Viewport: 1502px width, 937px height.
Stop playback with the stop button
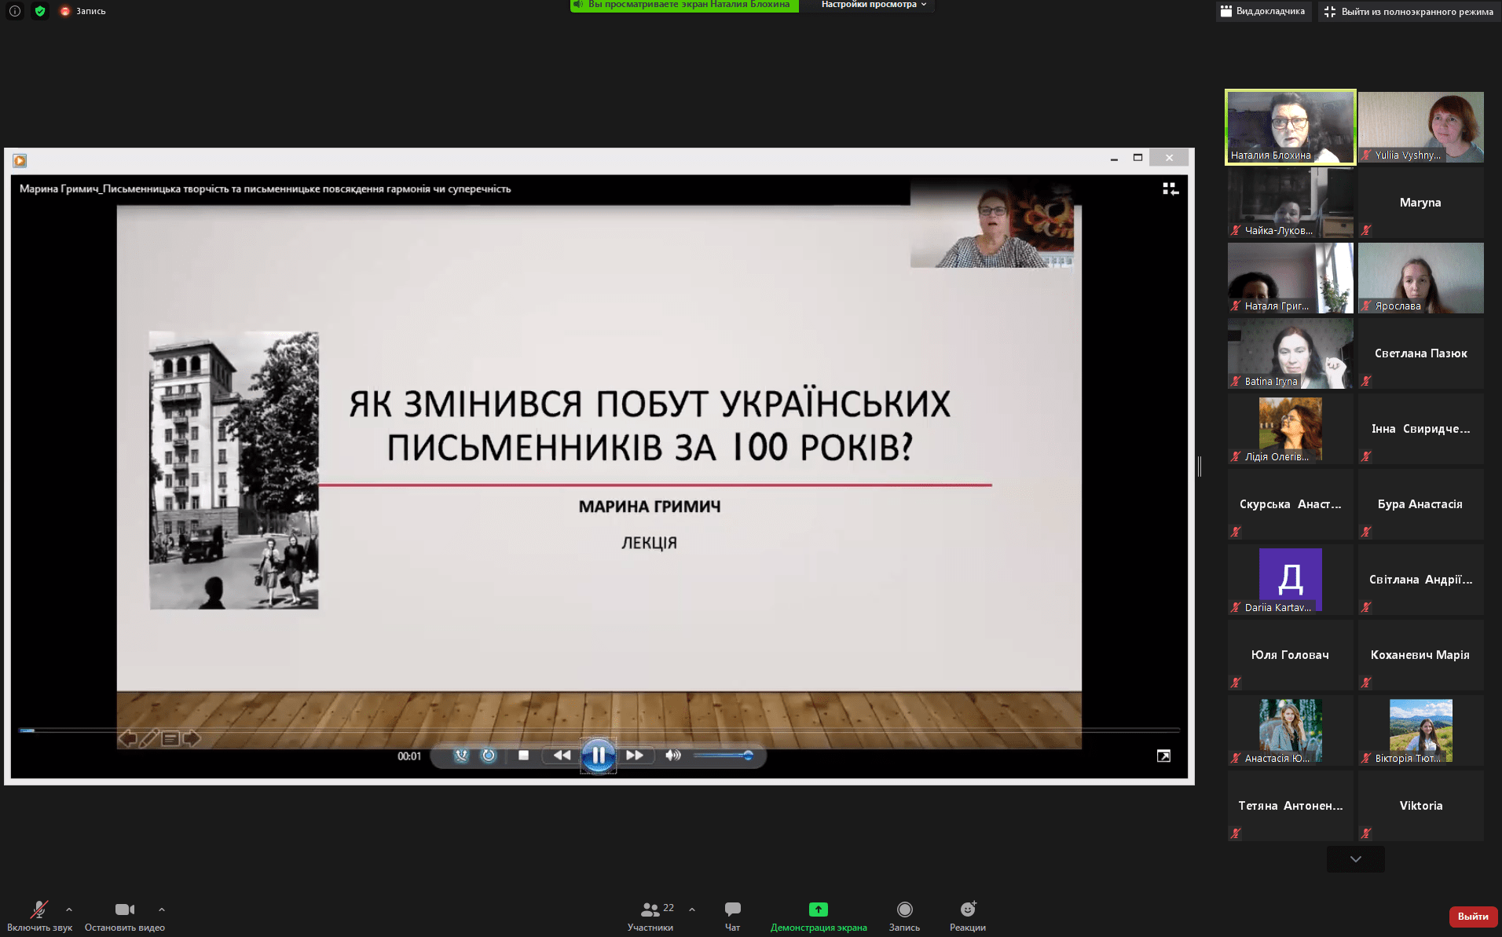click(523, 755)
